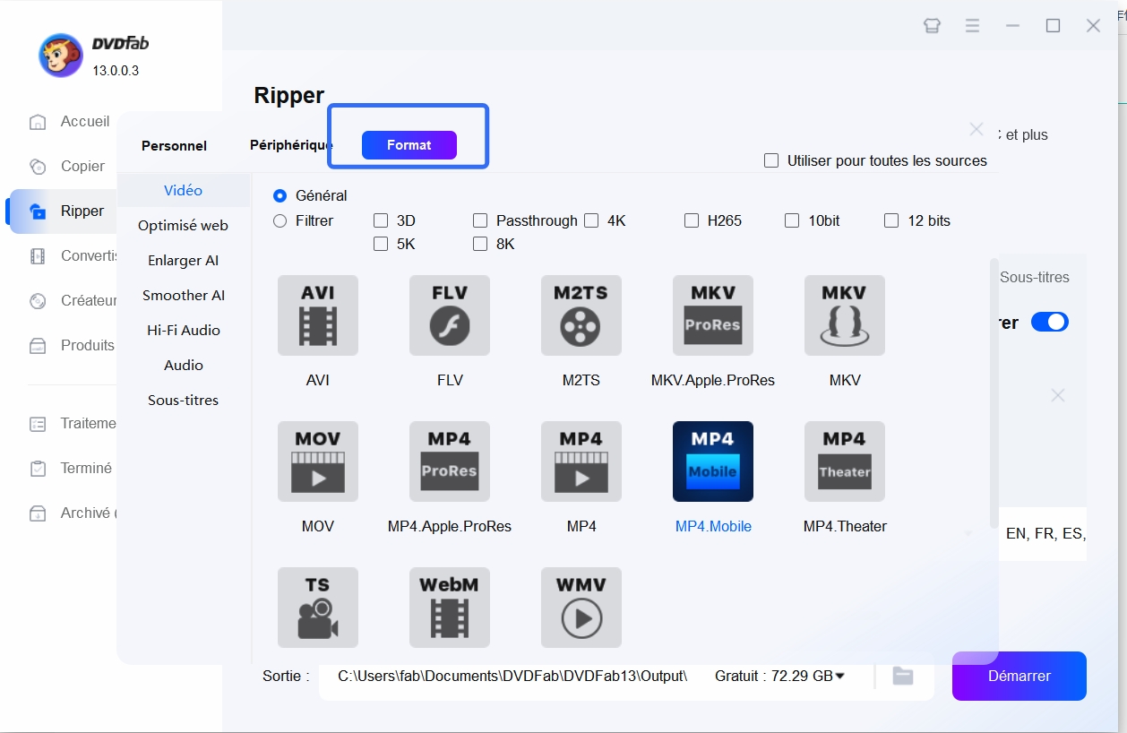1127x733 pixels.
Task: Open the Convertisseur film sidebar icon
Action: 38,256
